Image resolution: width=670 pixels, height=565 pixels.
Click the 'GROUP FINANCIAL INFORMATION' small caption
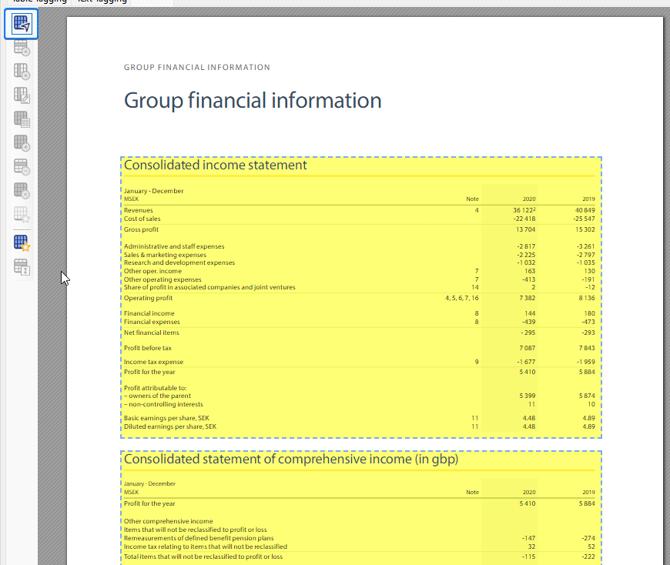[197, 68]
